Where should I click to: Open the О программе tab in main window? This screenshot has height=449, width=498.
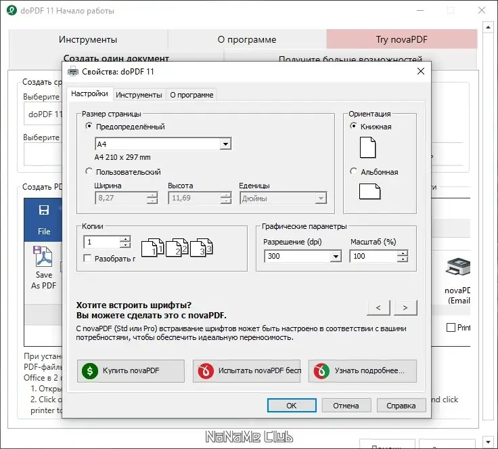(x=247, y=39)
